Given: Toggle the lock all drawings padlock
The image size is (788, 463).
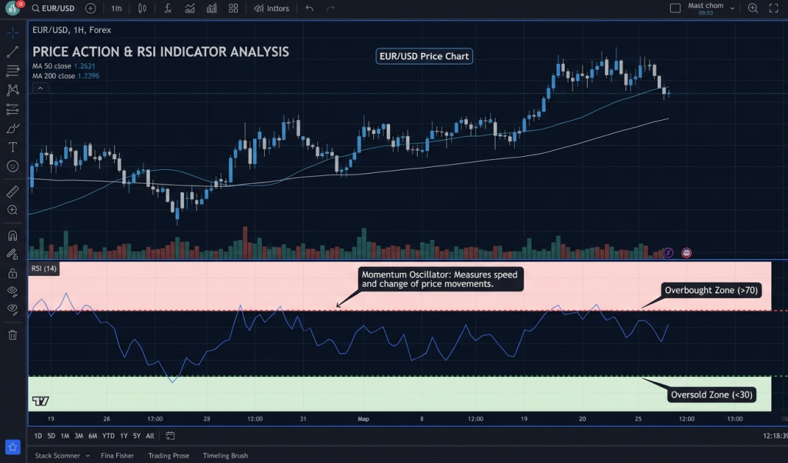Looking at the screenshot, I should (x=12, y=272).
